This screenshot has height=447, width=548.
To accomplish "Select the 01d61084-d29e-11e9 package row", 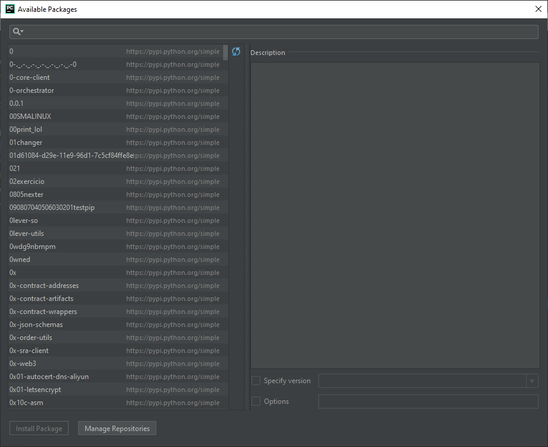I will click(x=118, y=156).
